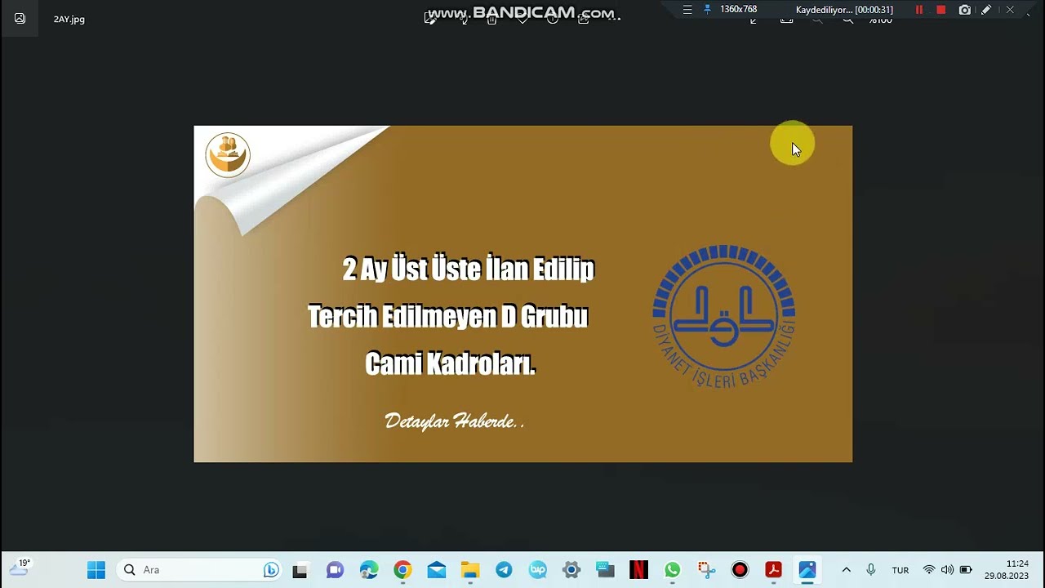The image size is (1045, 588).
Task: Delete the photo with the trash icon
Action: 491,20
